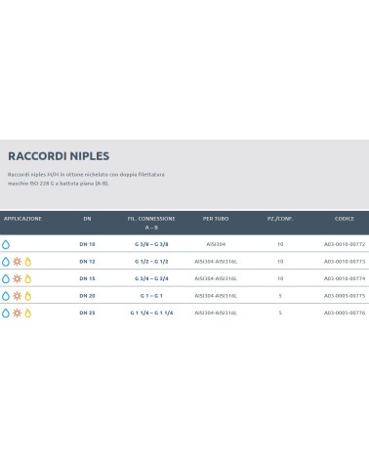The image size is (369, 461).
Task: Click the APPLICAZIONE column header
Action: 22,219
